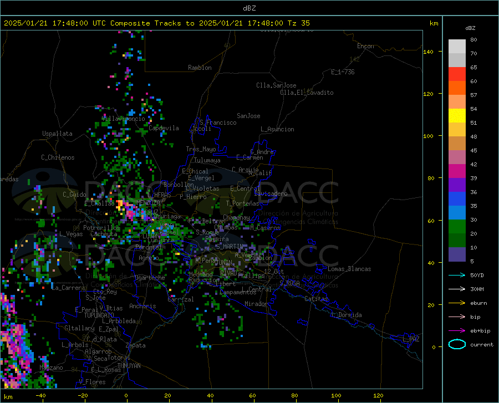Select the bright green 20-30 dBZ swatch

[457, 227]
